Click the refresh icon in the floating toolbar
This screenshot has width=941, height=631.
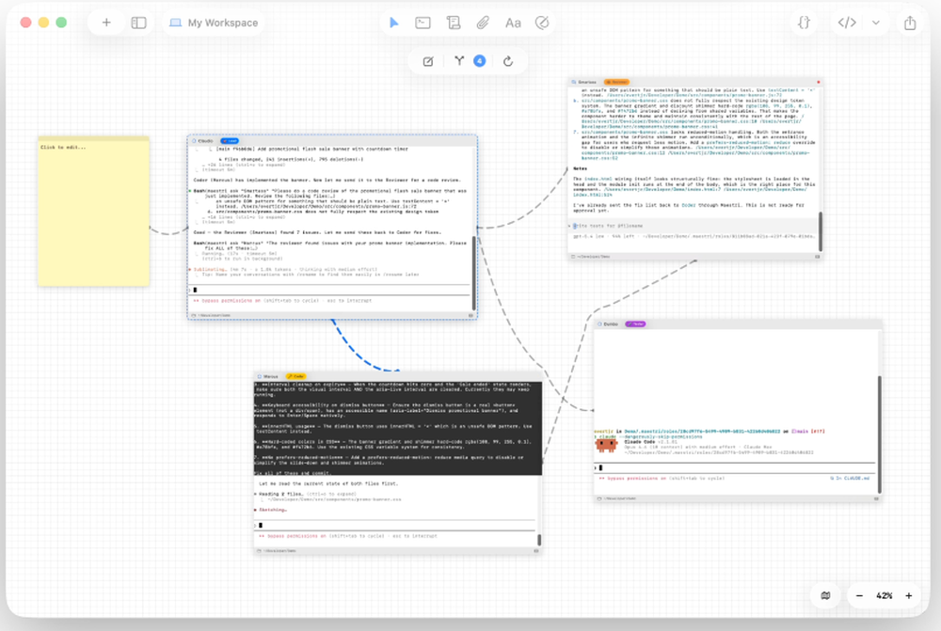pyautogui.click(x=508, y=60)
